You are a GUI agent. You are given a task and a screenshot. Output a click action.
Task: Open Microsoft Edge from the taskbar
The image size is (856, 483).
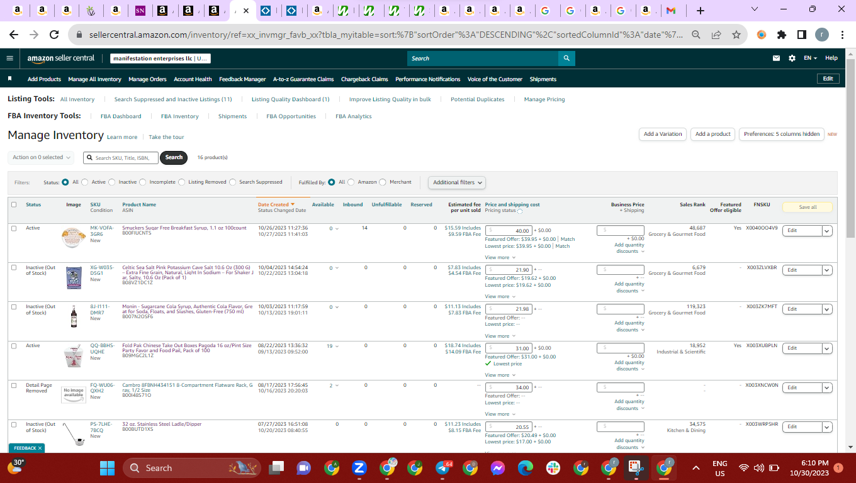[526, 468]
